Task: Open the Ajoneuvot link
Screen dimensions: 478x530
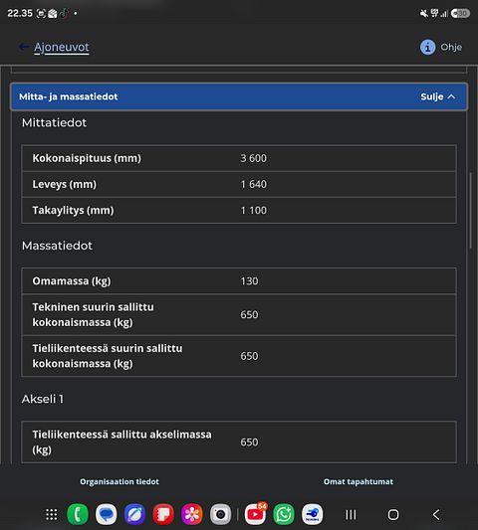Action: 62,47
